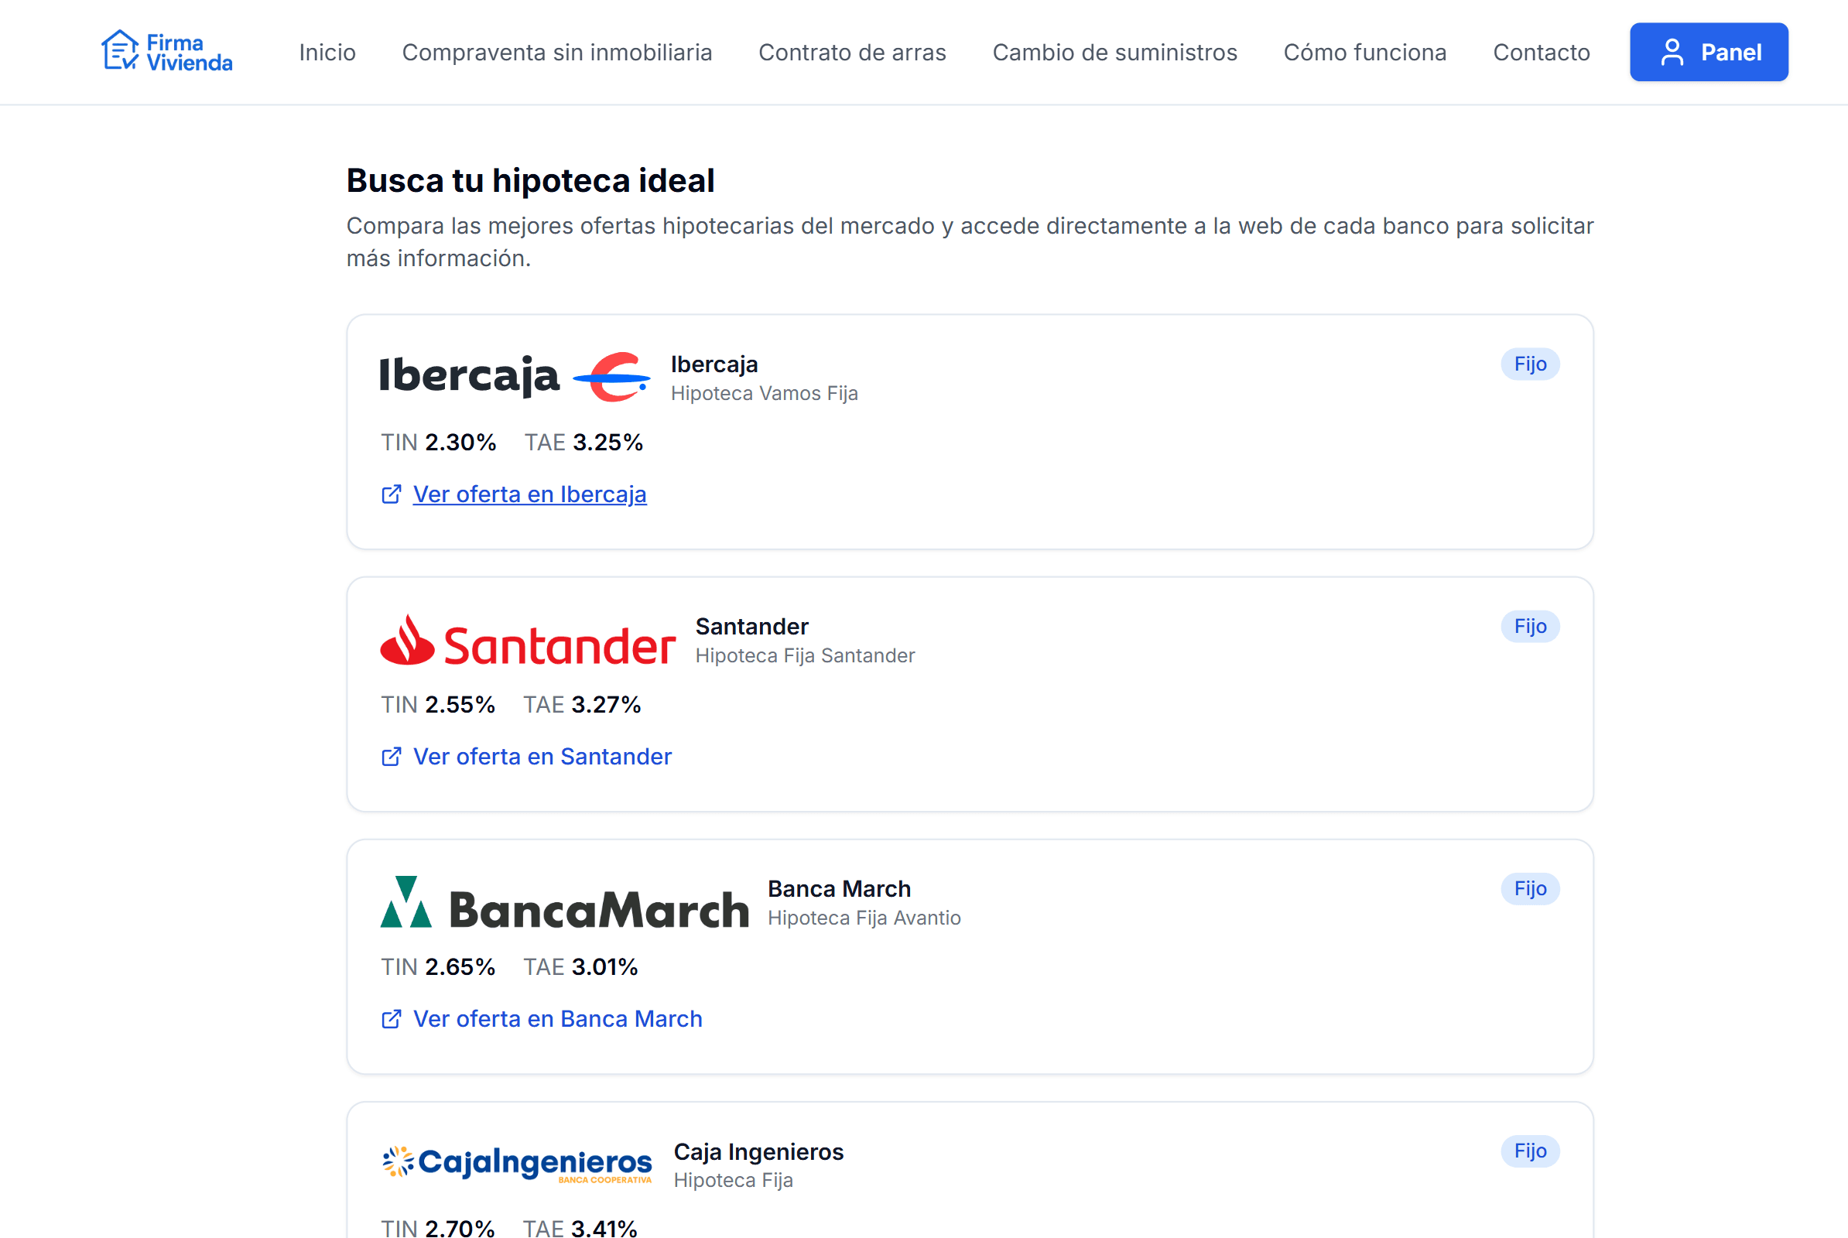Image resolution: width=1848 pixels, height=1238 pixels.
Task: Open the Panel button
Action: (x=1708, y=53)
